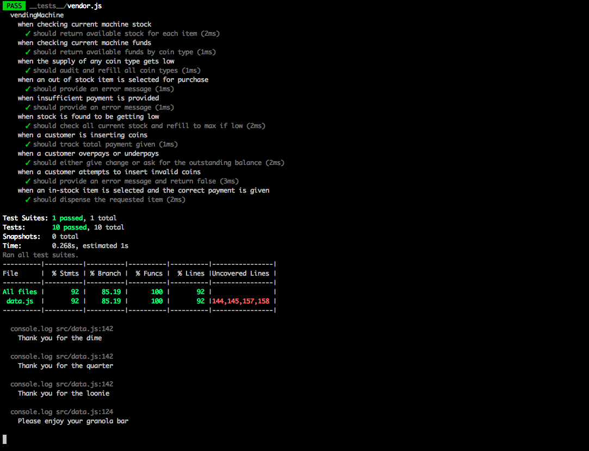Click '10 passed' in the Tests summary
The height and width of the screenshot is (451, 589).
click(x=69, y=227)
